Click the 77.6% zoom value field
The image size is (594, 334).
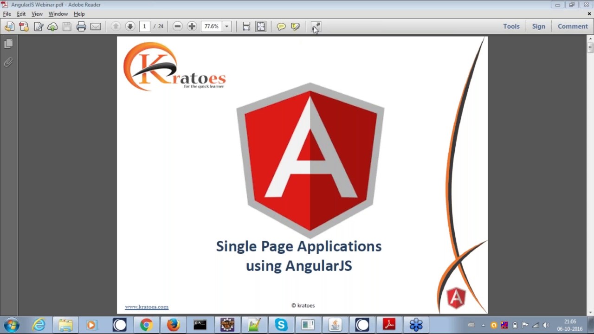tap(212, 26)
